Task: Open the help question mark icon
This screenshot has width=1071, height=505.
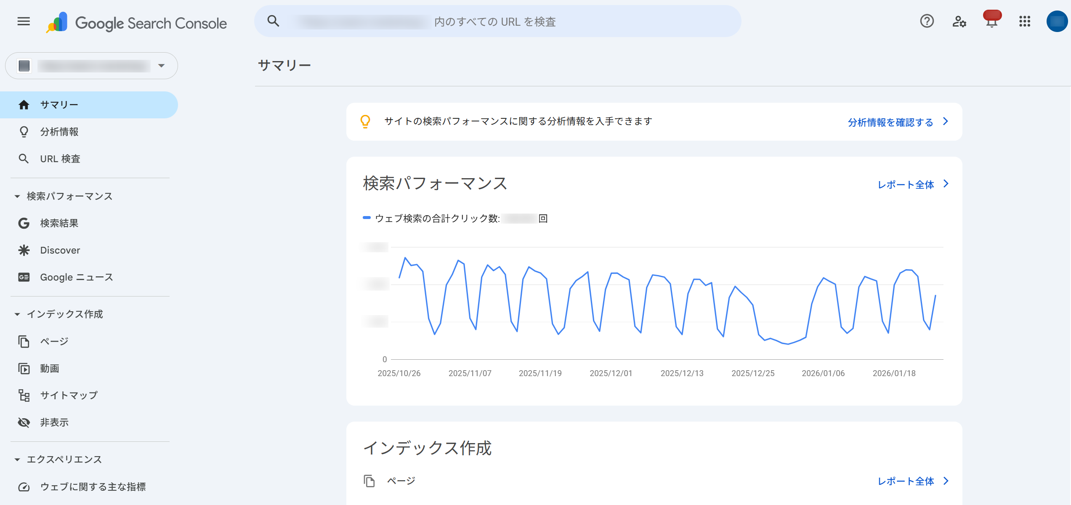Action: (x=926, y=21)
